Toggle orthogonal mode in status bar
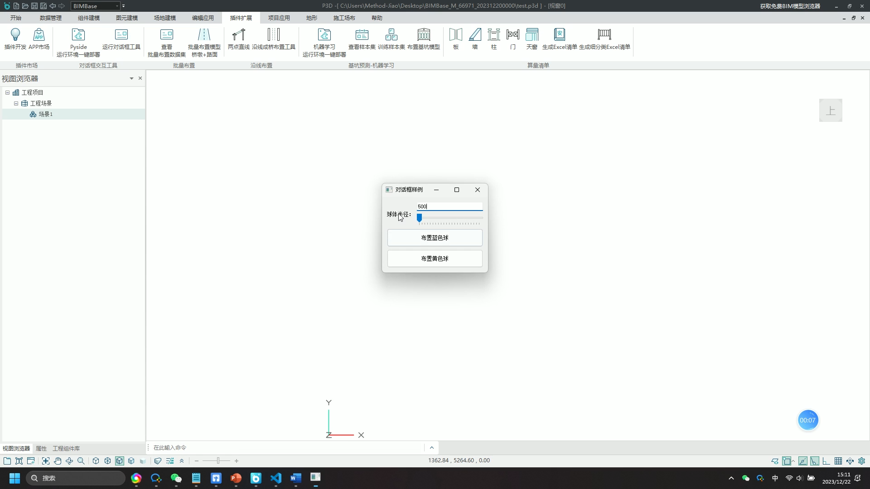870x489 pixels. [826, 461]
